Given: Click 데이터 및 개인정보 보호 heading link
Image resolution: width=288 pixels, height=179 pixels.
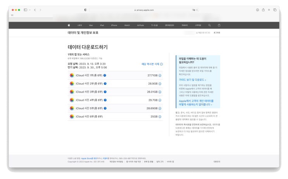Looking at the screenshot, I should pos(83,33).
